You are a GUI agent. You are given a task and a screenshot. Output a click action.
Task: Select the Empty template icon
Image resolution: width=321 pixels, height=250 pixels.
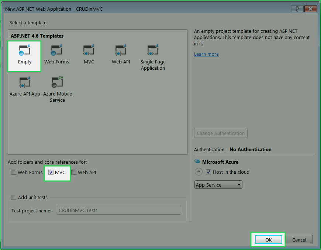point(25,50)
